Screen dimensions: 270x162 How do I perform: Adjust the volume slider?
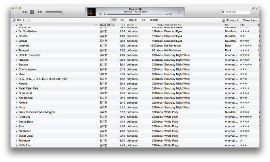55,12
